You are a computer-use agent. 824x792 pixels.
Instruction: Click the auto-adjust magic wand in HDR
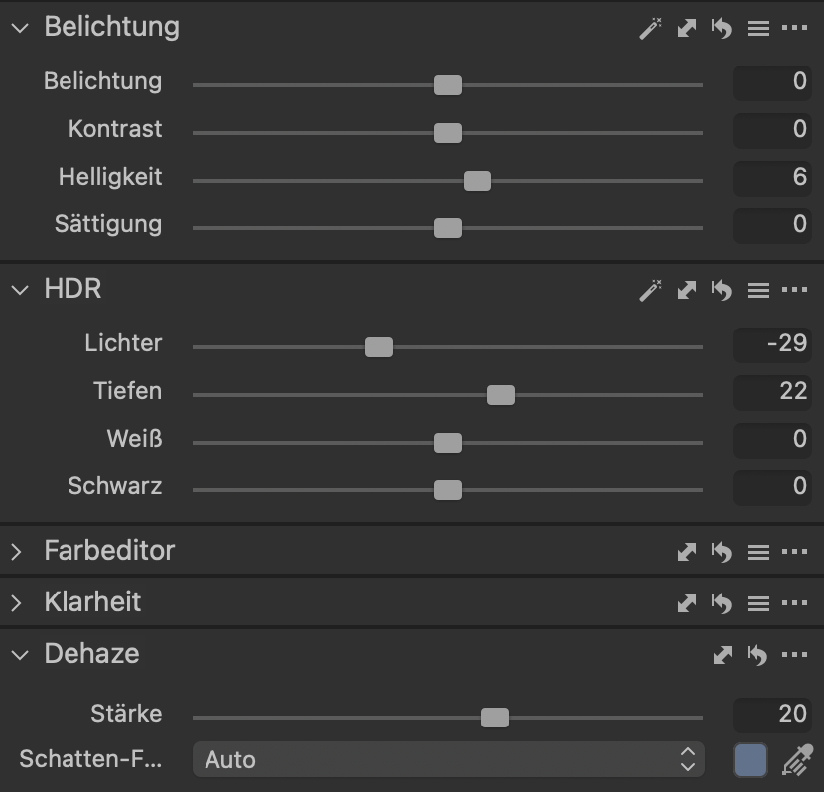coord(650,291)
